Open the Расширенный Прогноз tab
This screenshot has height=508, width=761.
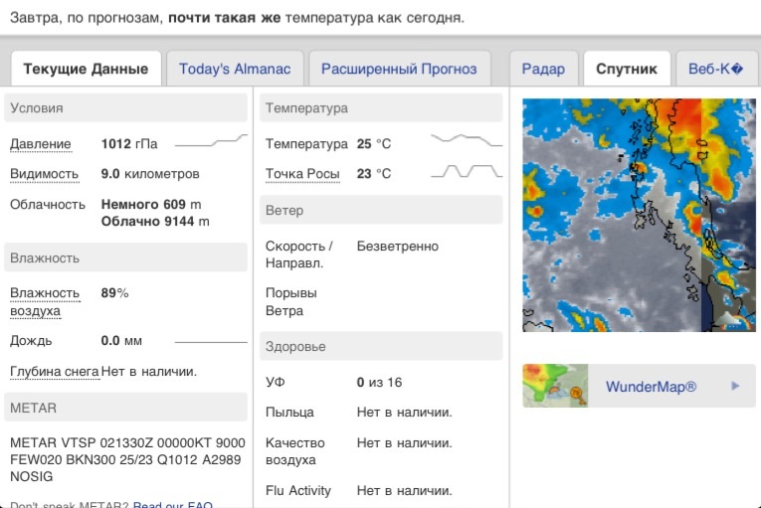[x=399, y=69]
